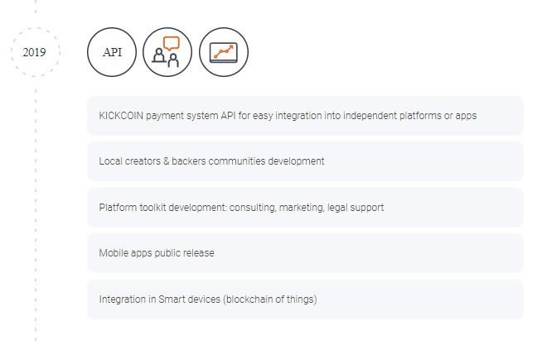
Task: Click the API circle icon
Action: click(112, 52)
